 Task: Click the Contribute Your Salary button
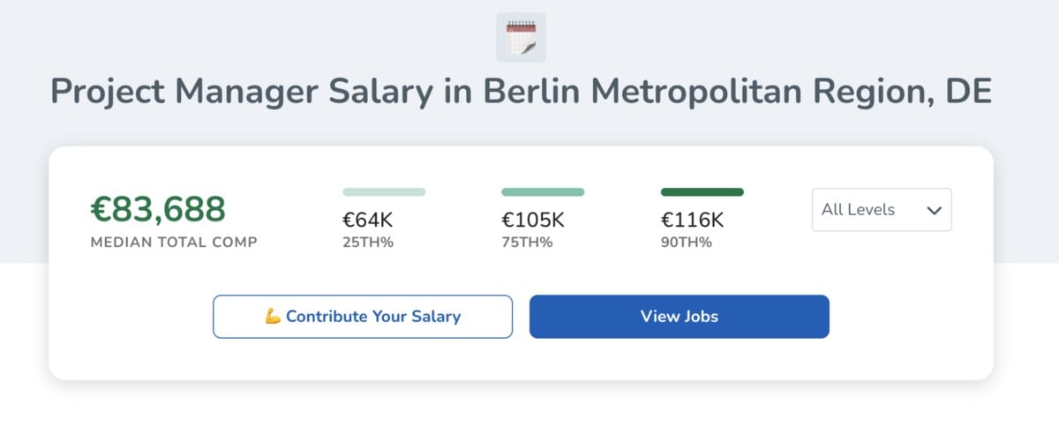[x=363, y=317]
